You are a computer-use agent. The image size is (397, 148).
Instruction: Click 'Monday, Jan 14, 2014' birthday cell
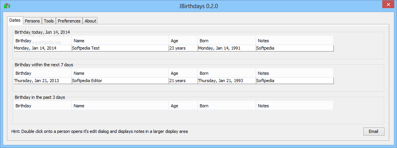point(43,48)
